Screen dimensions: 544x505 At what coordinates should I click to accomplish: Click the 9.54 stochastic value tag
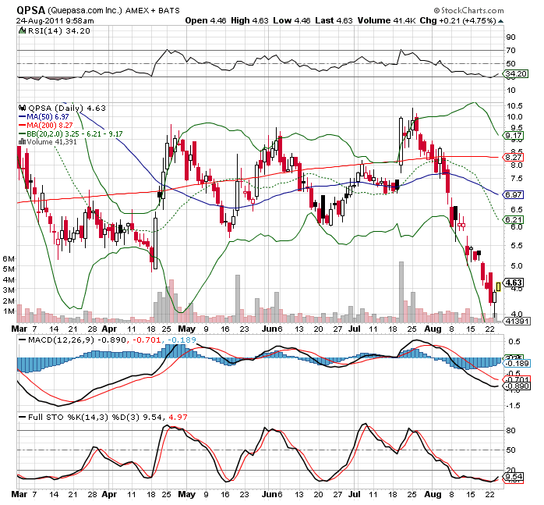click(x=513, y=476)
